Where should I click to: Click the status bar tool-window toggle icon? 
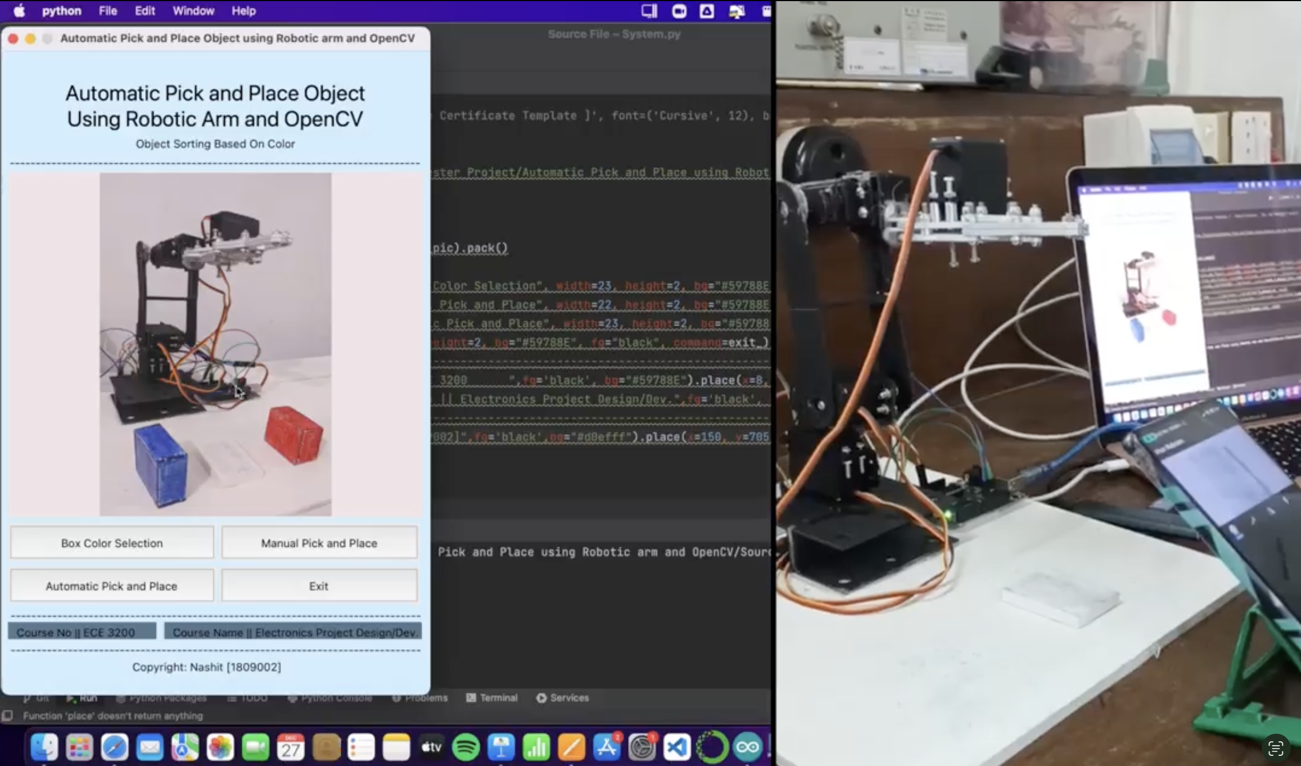[x=7, y=715]
